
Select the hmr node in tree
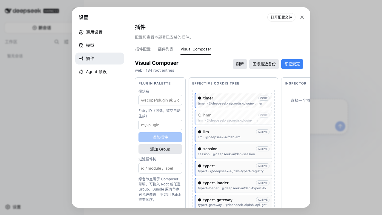(233, 117)
